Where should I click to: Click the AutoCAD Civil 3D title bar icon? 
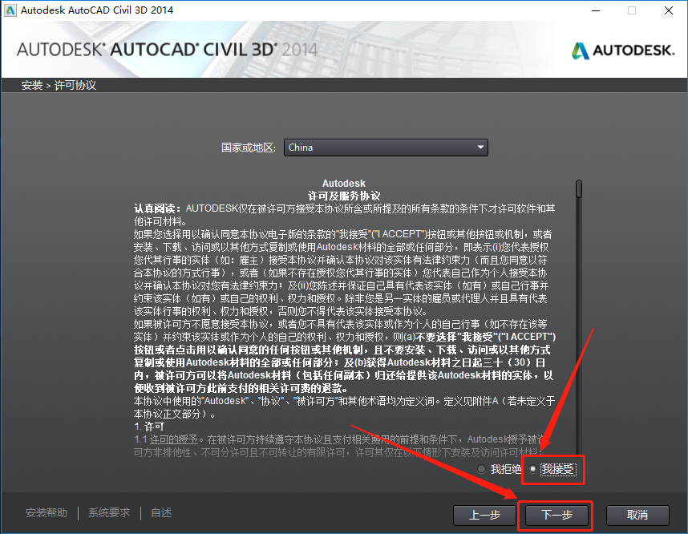click(x=10, y=10)
